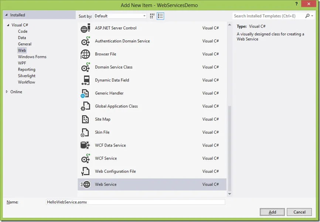Select the Skin File template

(x=152, y=132)
